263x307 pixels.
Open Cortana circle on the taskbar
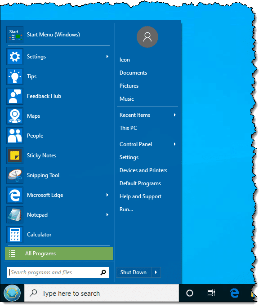pos(190,293)
